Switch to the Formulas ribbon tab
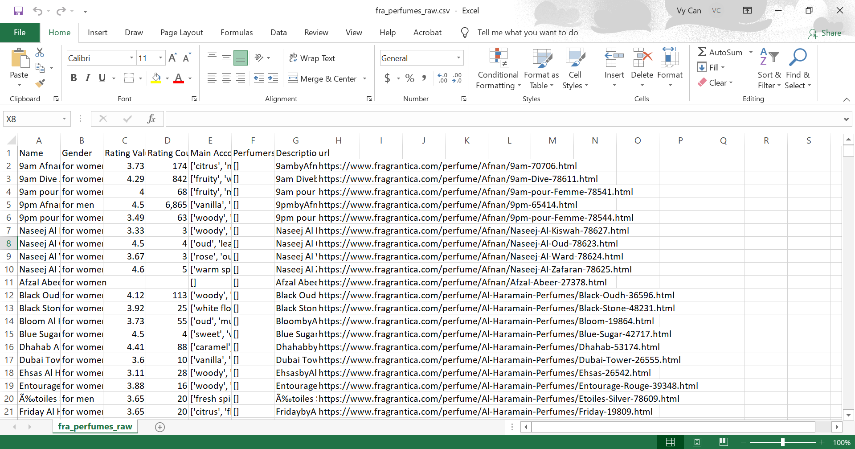 237,33
